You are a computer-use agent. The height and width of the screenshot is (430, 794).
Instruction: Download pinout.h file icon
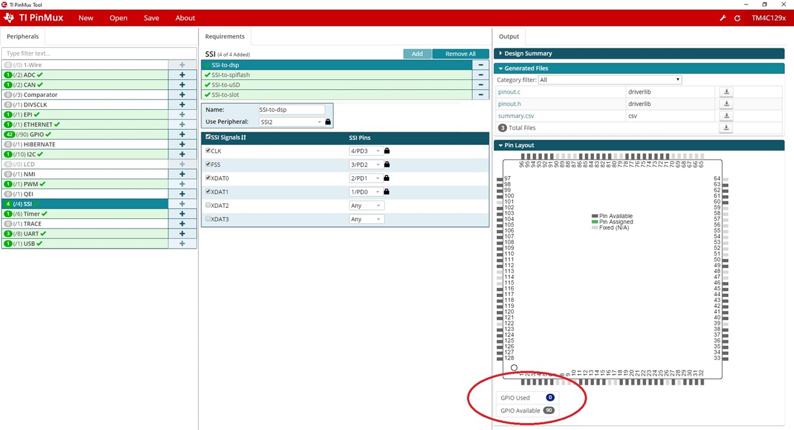[726, 104]
